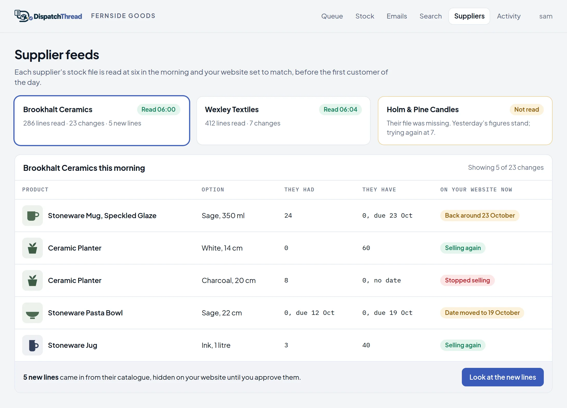Image resolution: width=567 pixels, height=408 pixels.
Task: Select the Suppliers tab
Action: point(469,16)
